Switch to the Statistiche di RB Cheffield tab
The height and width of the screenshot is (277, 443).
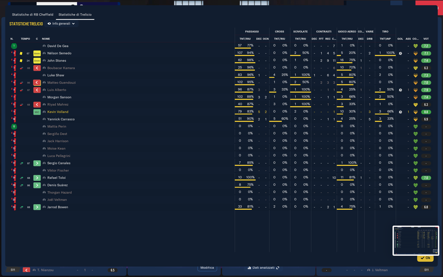point(33,15)
